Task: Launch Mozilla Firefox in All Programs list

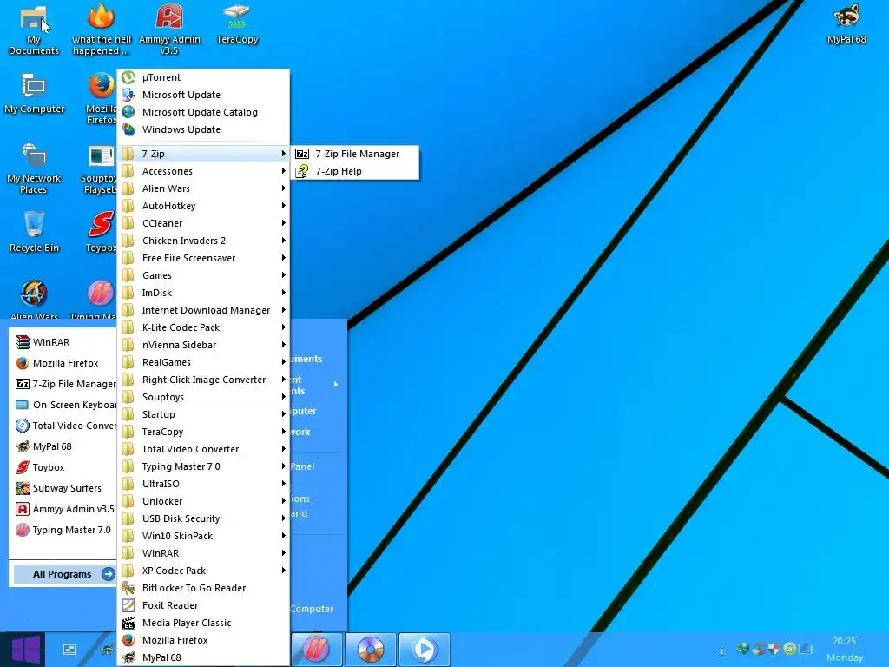Action: click(x=203, y=640)
